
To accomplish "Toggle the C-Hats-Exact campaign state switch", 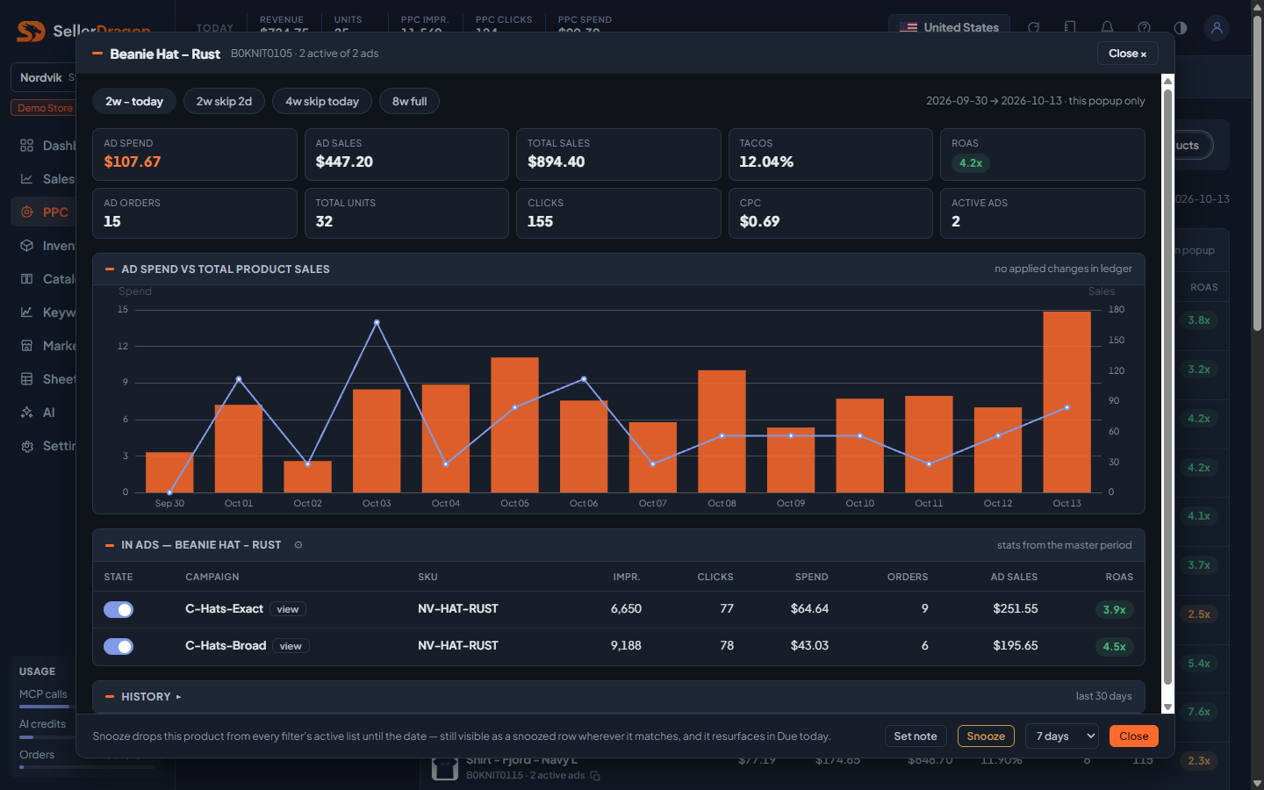I will (118, 610).
